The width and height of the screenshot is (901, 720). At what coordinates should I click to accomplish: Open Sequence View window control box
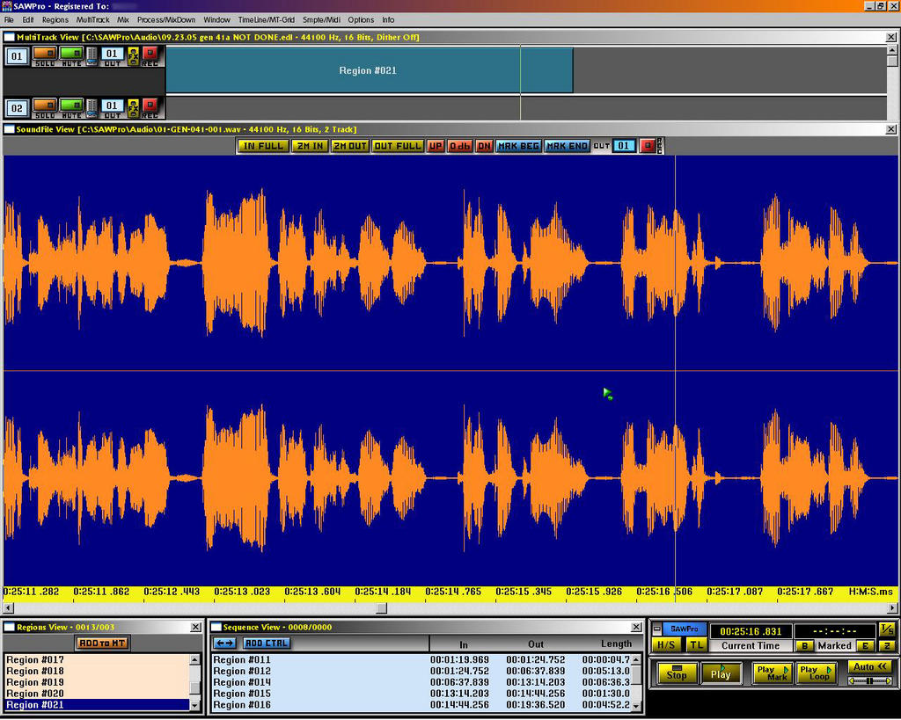(x=216, y=628)
